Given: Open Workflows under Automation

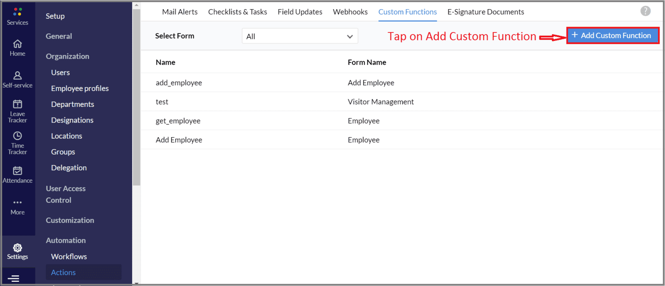Looking at the screenshot, I should click(x=69, y=256).
